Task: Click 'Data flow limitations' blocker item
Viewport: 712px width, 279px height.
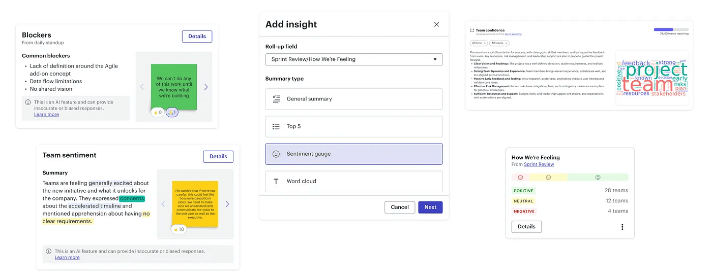Action: click(56, 81)
